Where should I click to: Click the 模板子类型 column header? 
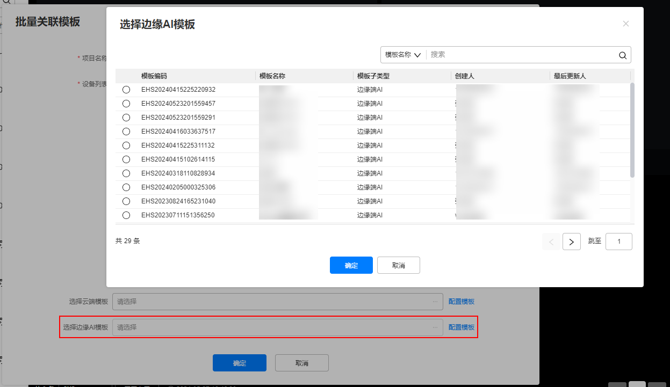pyautogui.click(x=373, y=76)
